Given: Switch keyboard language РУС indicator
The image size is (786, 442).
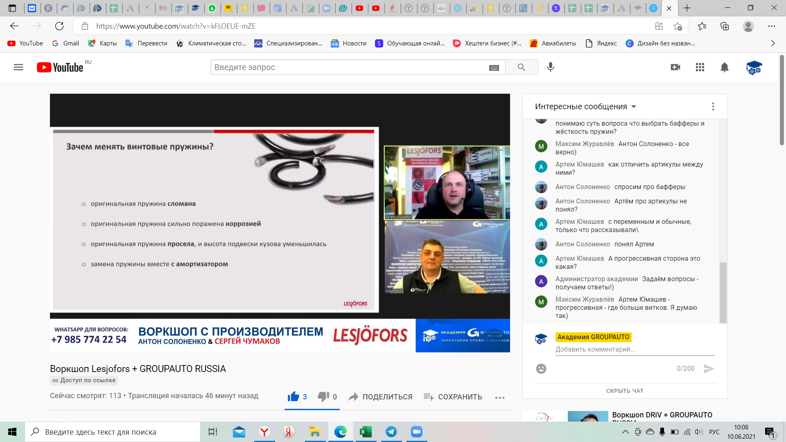Looking at the screenshot, I should tap(714, 432).
